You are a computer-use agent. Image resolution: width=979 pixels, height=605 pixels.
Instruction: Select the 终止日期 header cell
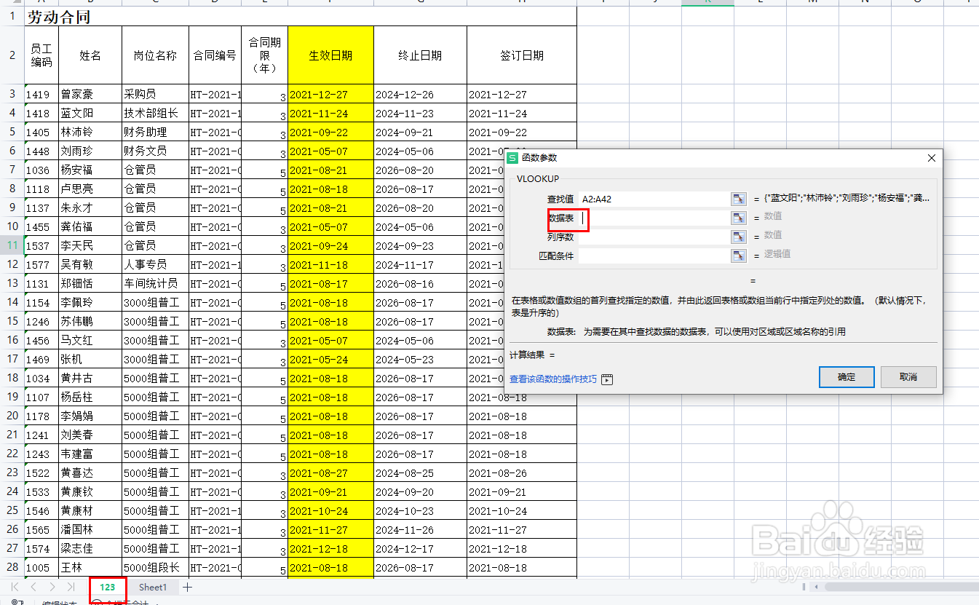click(420, 55)
